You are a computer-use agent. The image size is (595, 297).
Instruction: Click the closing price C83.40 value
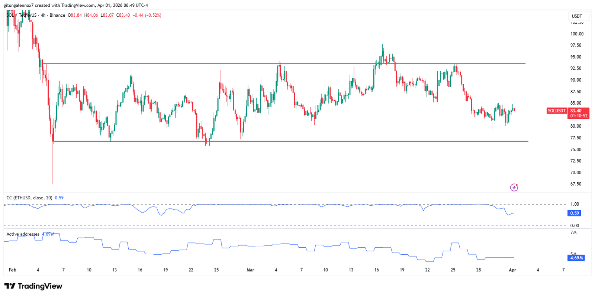click(123, 15)
